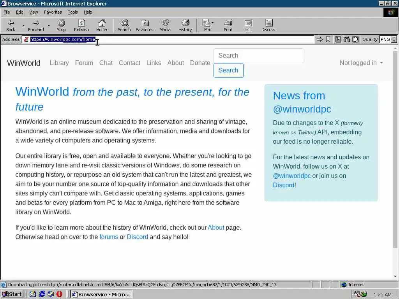Open the Links nav link
This screenshot has height=299, width=399.
coord(154,63)
